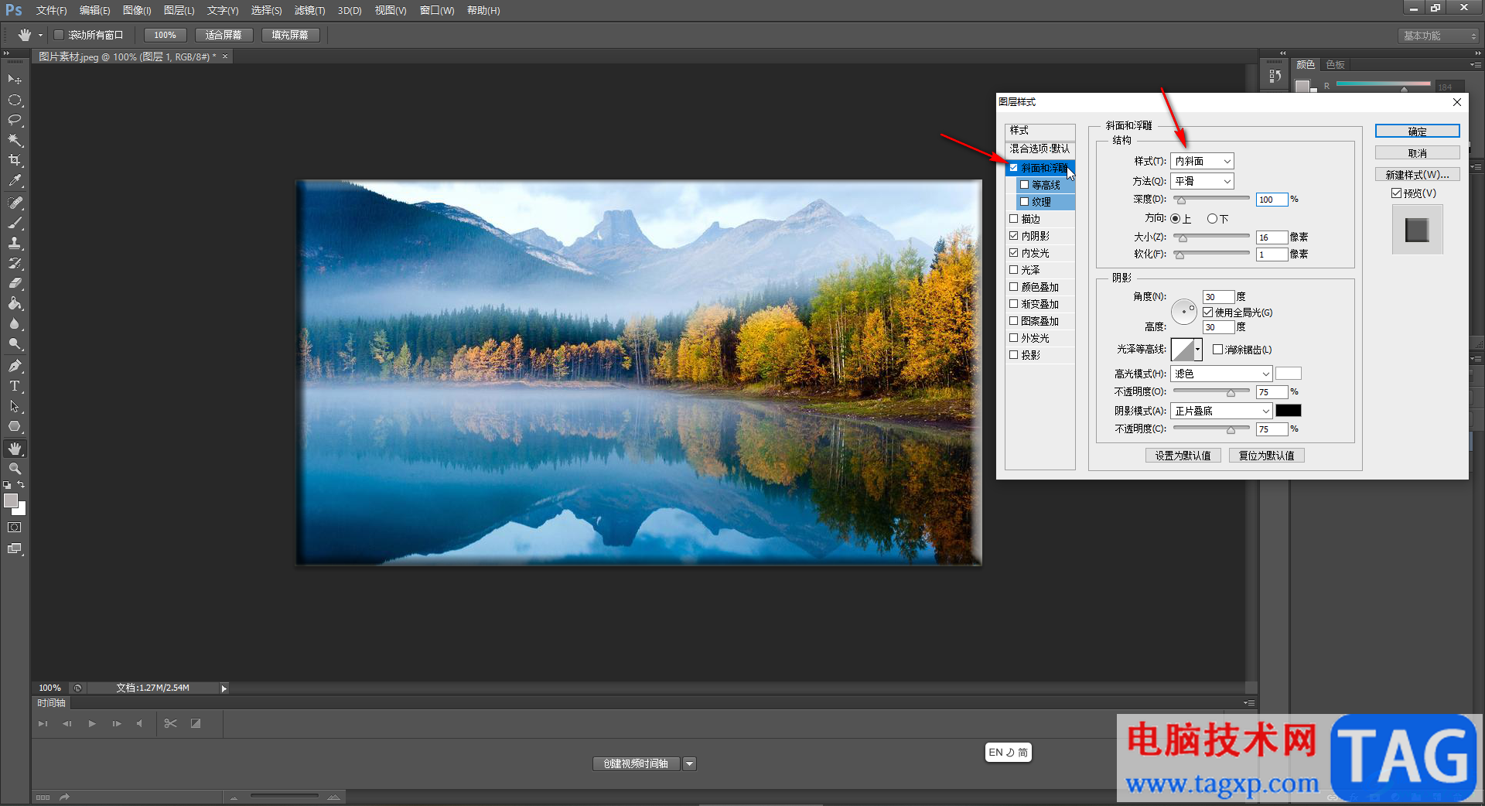The image size is (1485, 806).
Task: Select the Crop tool
Action: coord(15,160)
